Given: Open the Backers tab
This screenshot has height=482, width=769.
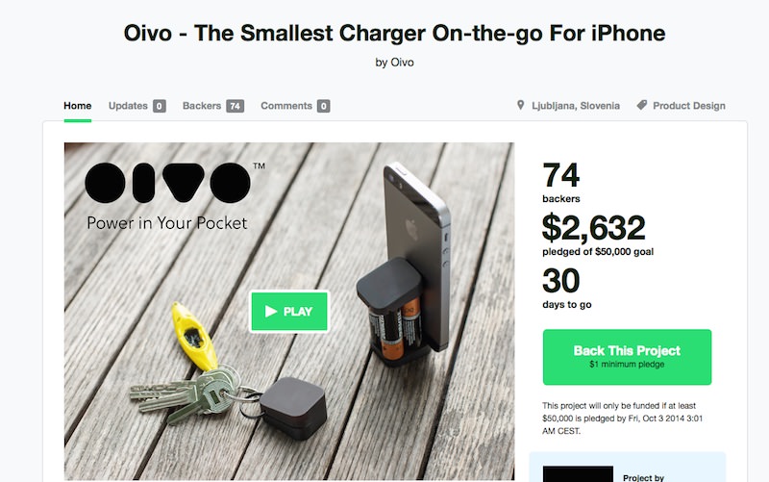Looking at the screenshot, I should (x=202, y=106).
